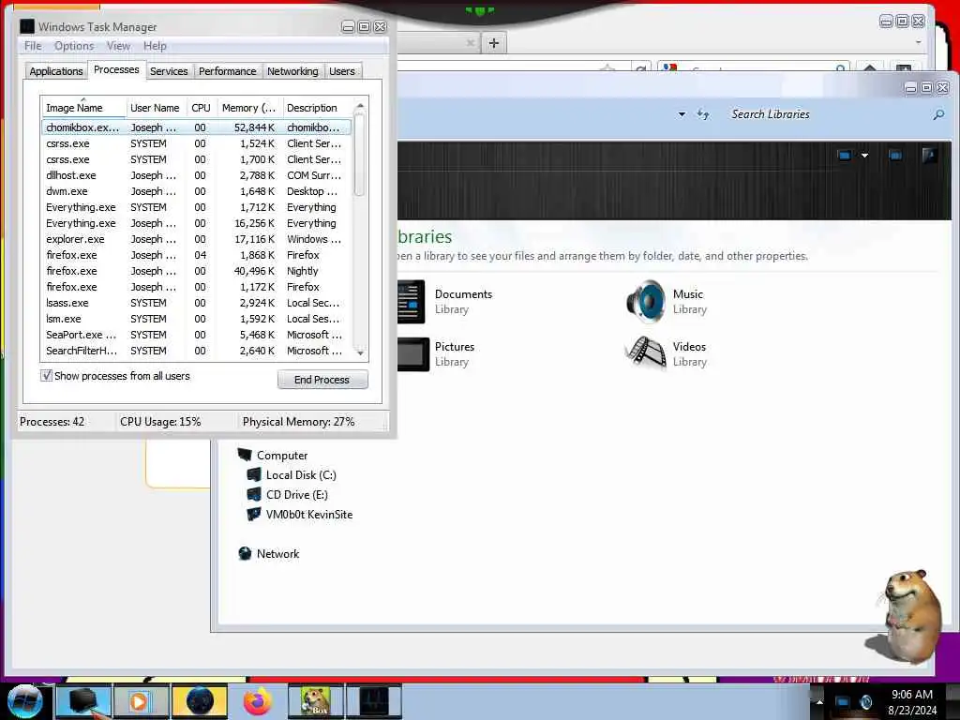This screenshot has width=960, height=720.
Task: Open the Pictures library icon
Action: coord(413,353)
